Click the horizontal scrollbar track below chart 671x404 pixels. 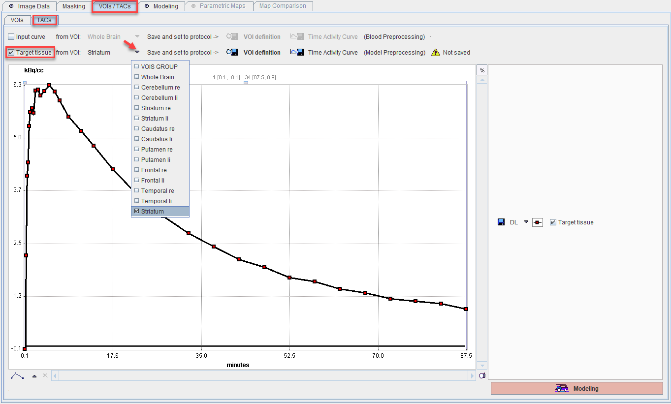click(x=263, y=376)
